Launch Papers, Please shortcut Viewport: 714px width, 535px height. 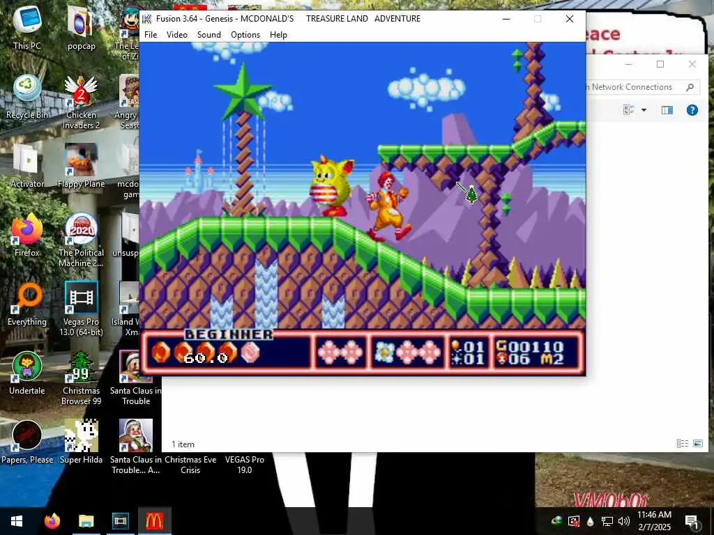(x=27, y=442)
